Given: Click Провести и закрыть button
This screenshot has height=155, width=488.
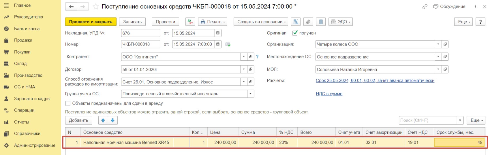Looking at the screenshot, I should (x=91, y=22).
